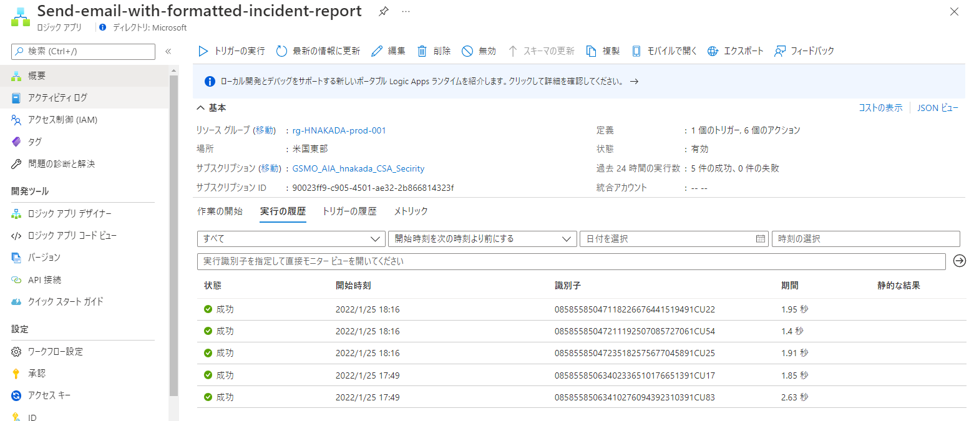Open アクティビティ ログ in the menu
This screenshot has height=421, width=979.
(x=84, y=98)
